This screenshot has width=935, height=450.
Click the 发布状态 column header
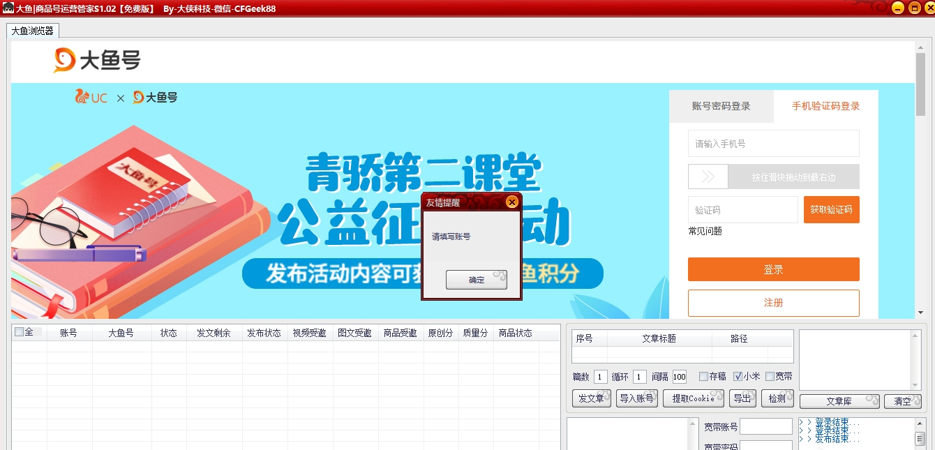pyautogui.click(x=264, y=333)
